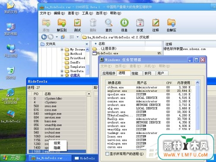
Task: Click HideToolz process list scroll-up arrow
Action: (89, 94)
